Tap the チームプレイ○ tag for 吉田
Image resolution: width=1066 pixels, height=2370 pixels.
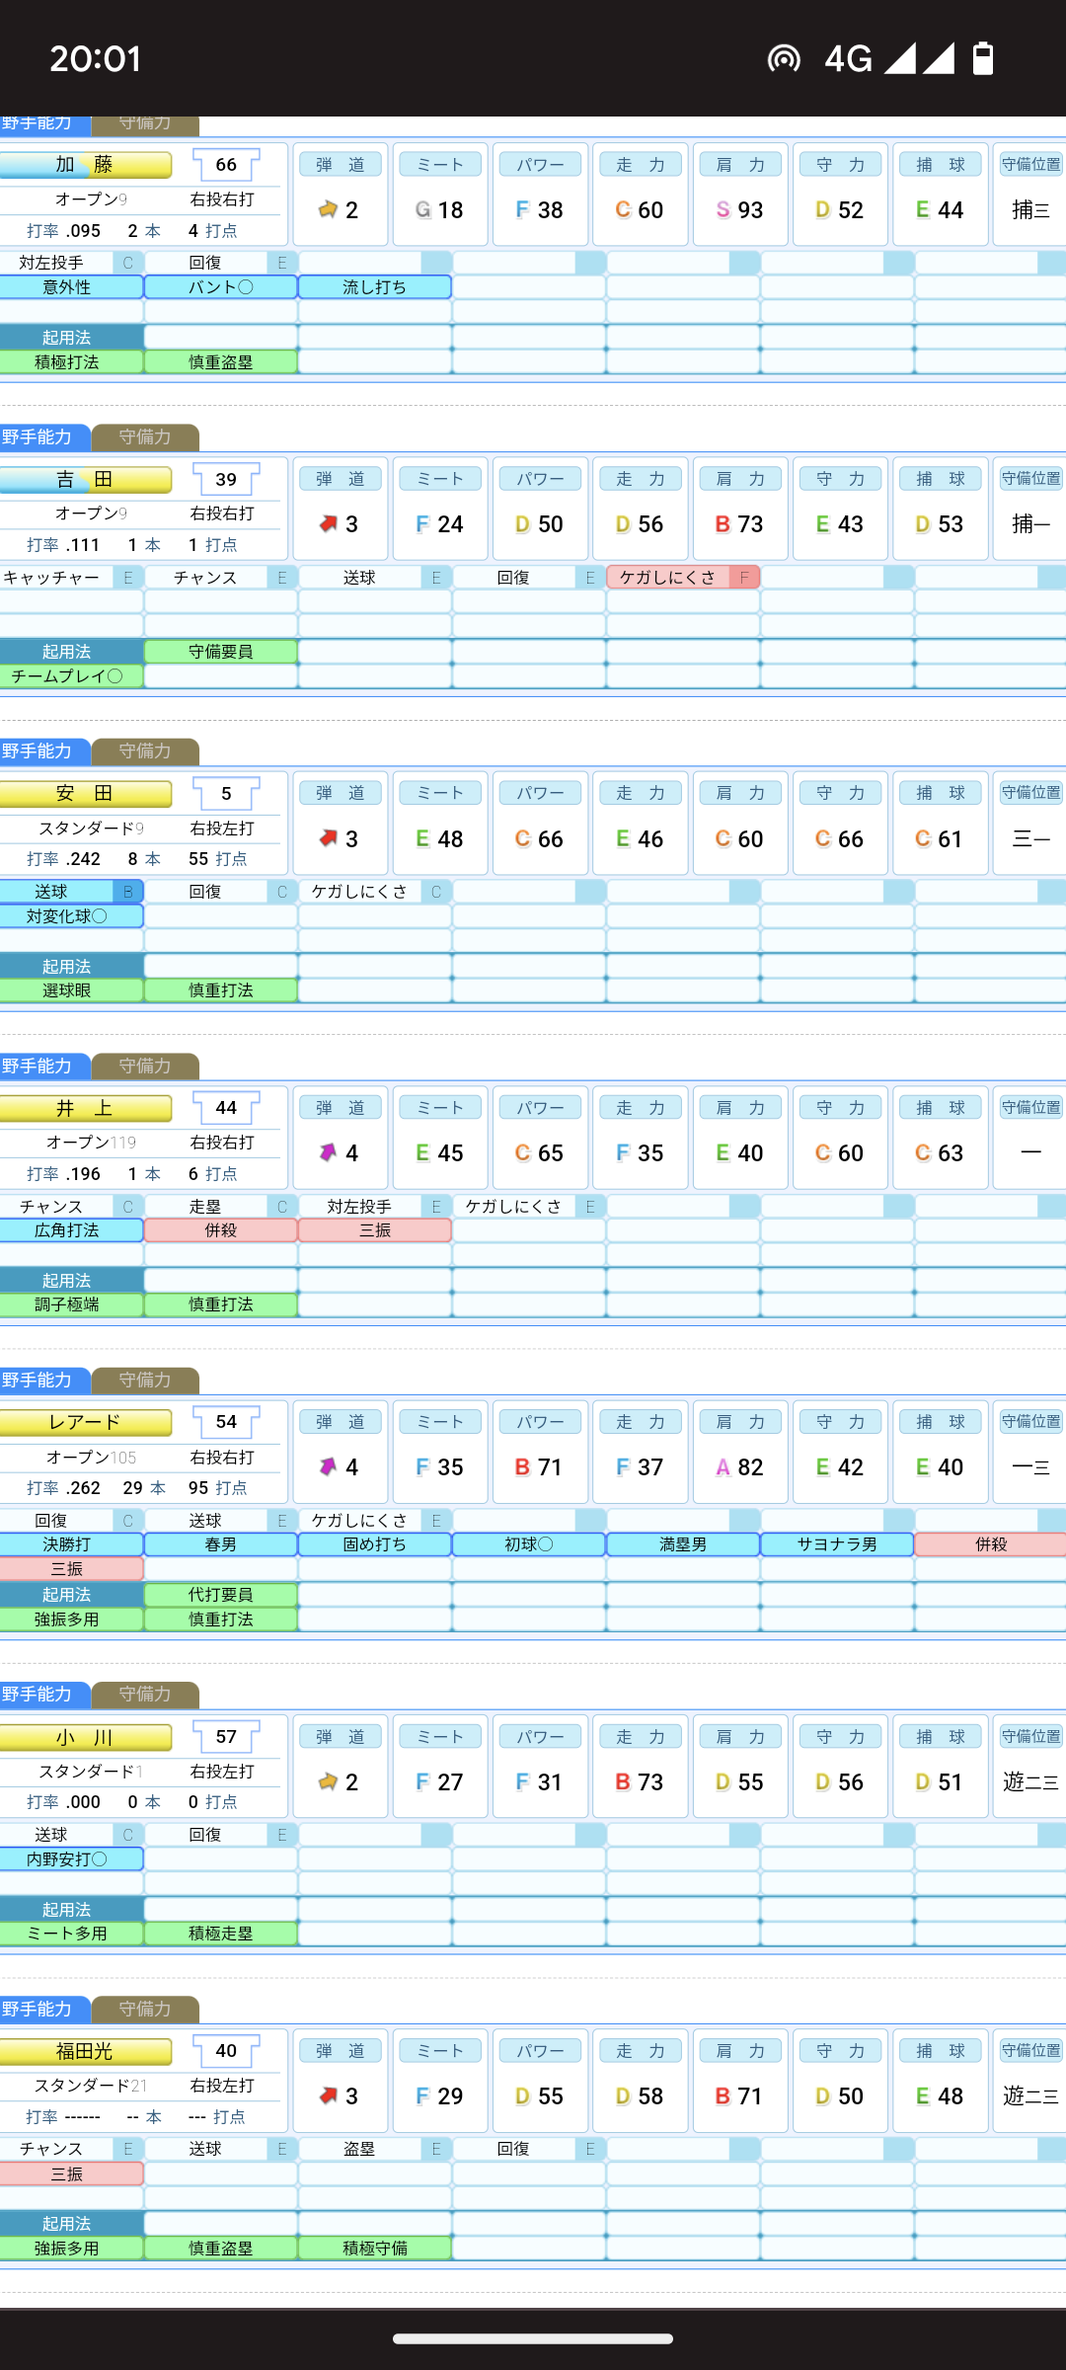72,676
